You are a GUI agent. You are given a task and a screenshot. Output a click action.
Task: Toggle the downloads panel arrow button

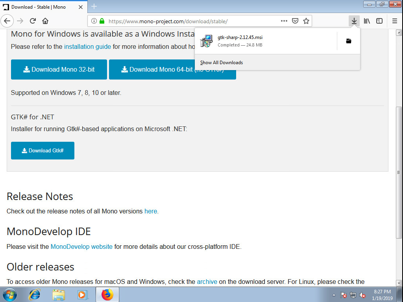point(354,21)
